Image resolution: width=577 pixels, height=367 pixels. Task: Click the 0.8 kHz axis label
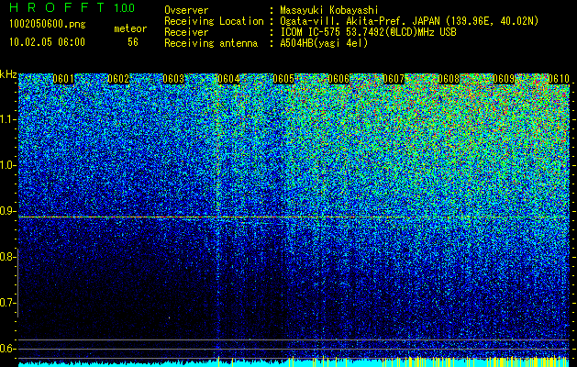pyautogui.click(x=8, y=257)
